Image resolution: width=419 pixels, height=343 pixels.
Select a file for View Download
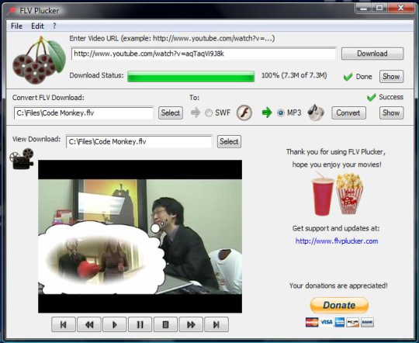(229, 141)
